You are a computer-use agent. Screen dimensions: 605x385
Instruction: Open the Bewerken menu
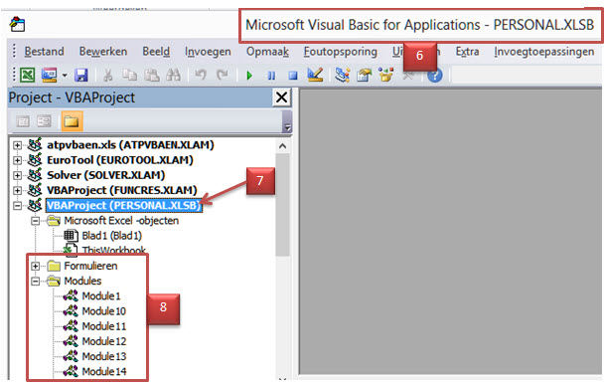pos(103,52)
